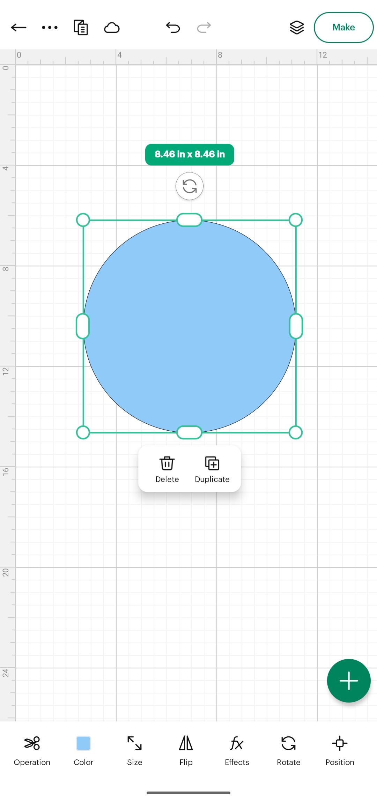Viewport: 377px width, 802px height.
Task: Select the blue circle shape
Action: 190,326
